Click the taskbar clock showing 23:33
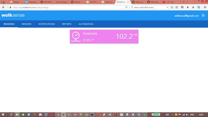The height and width of the screenshot is (117, 208). [x=201, y=115]
